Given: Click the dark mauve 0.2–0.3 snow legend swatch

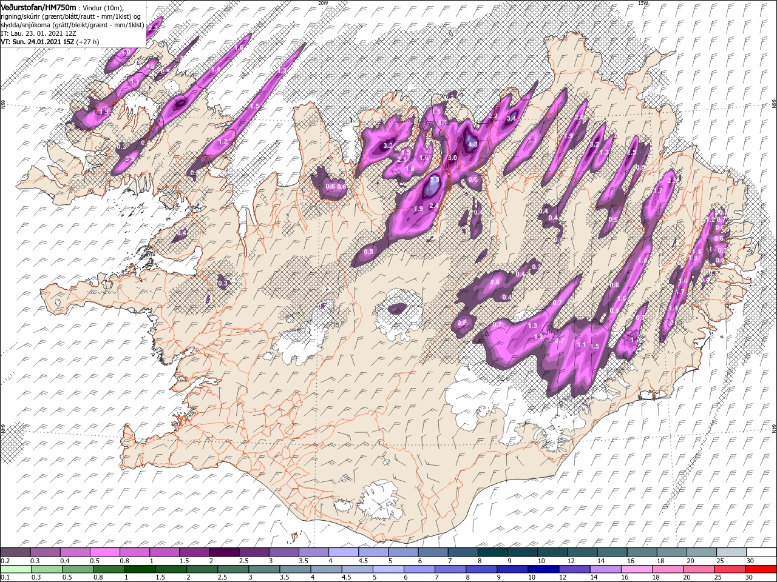Looking at the screenshot, I should tap(15, 552).
